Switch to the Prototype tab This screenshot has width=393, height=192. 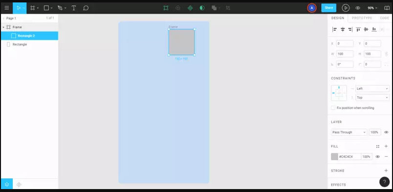pyautogui.click(x=362, y=18)
